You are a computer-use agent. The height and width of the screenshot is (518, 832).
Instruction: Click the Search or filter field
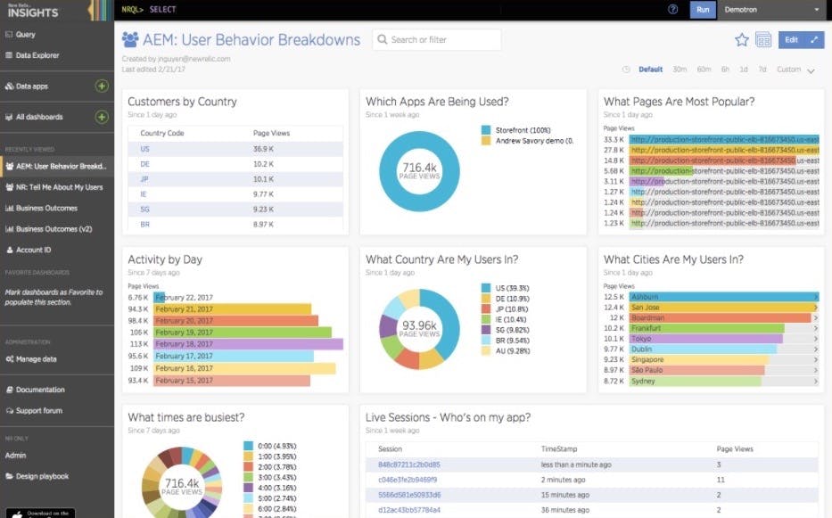tap(437, 40)
